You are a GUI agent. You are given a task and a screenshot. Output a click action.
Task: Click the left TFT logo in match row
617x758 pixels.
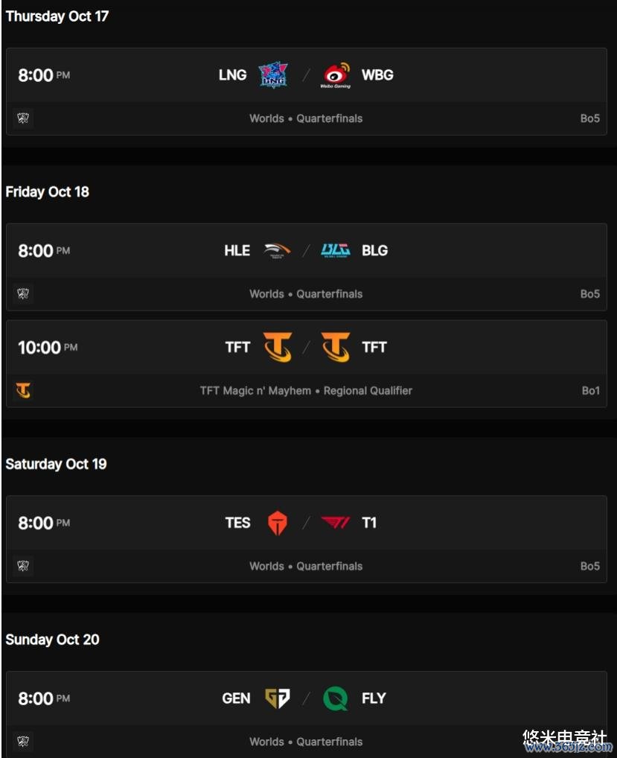coord(278,347)
